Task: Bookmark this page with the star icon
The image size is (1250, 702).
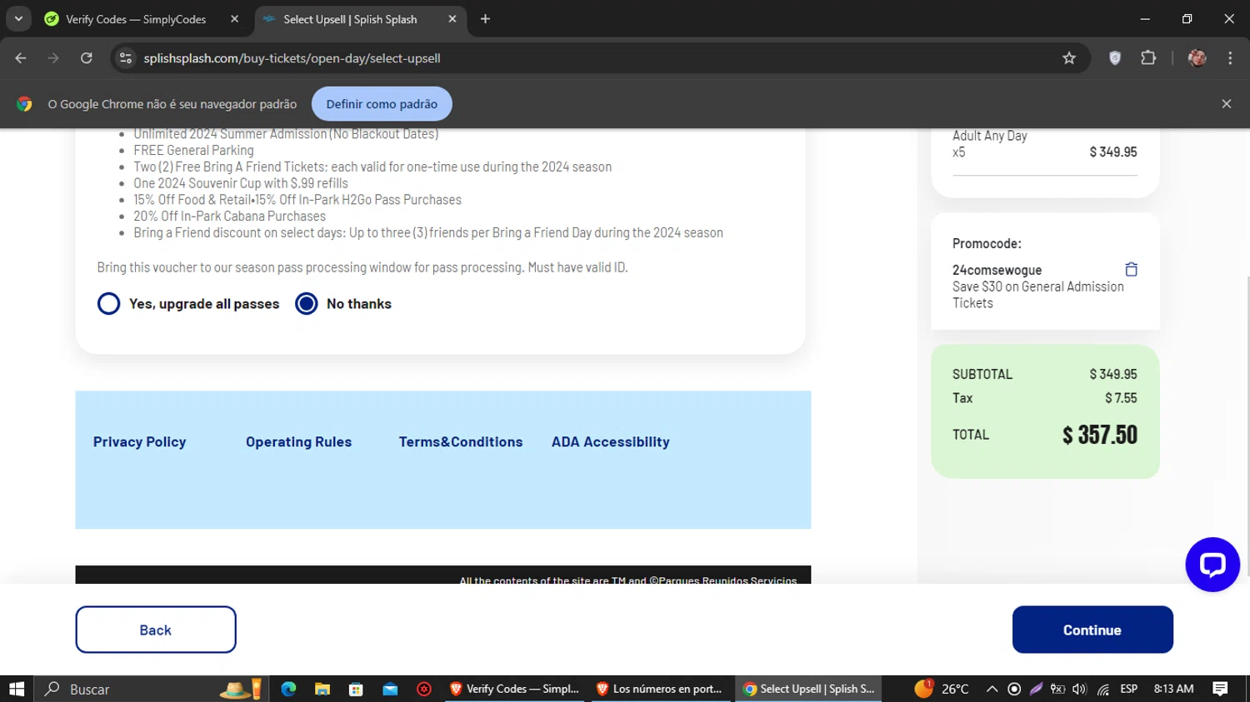Action: (x=1069, y=58)
